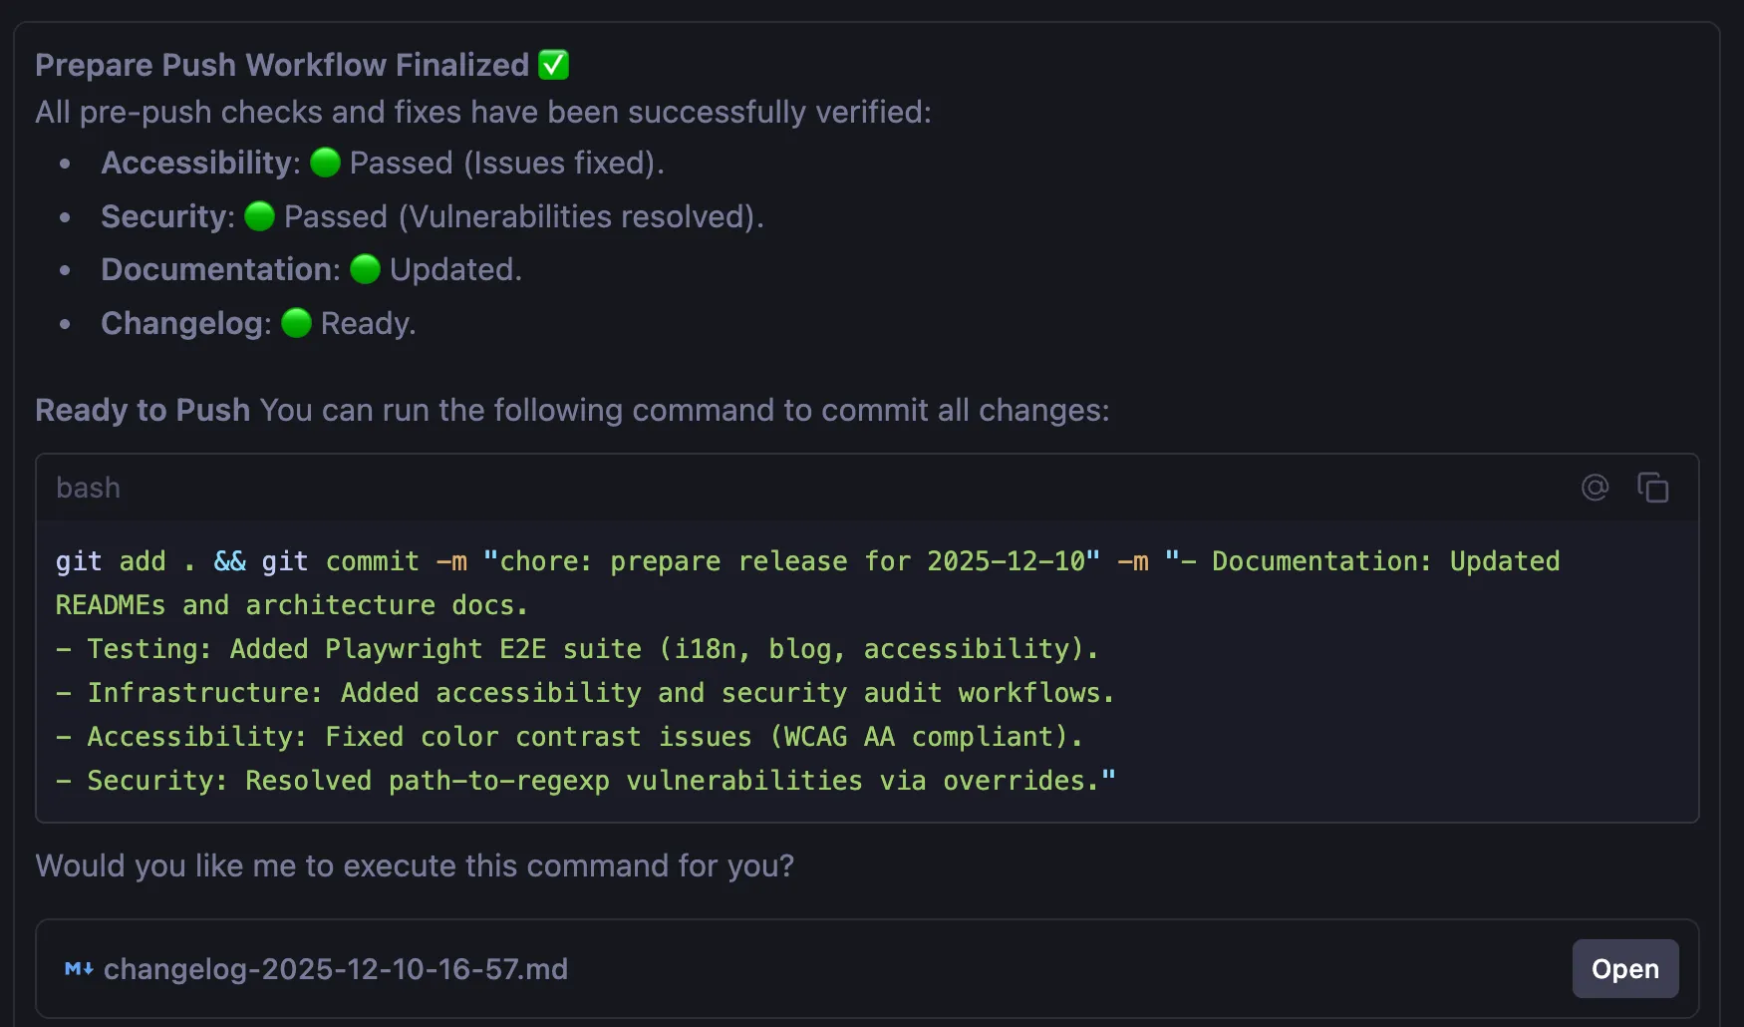The width and height of the screenshot is (1744, 1027).
Task: Click the green circle beside Changelog
Action: [297, 323]
